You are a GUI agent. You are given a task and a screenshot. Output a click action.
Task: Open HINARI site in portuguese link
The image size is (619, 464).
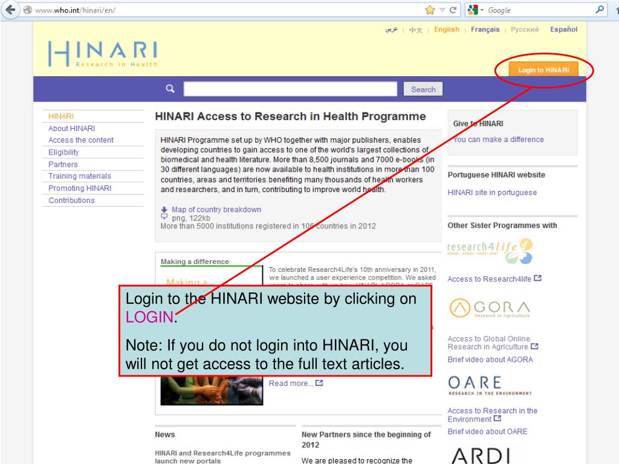point(492,193)
